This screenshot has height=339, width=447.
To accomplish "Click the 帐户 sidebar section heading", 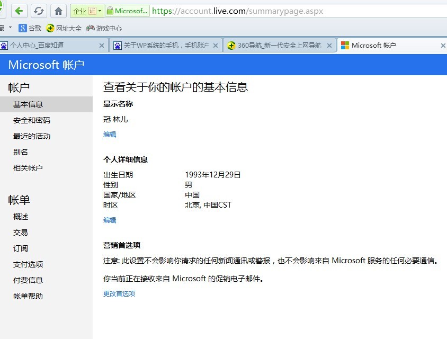I will tap(19, 87).
